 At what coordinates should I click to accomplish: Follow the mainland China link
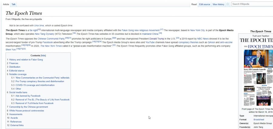(x=150, y=34)
